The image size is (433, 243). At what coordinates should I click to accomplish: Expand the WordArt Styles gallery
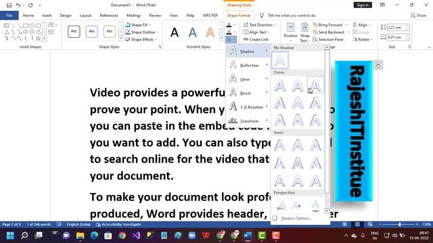(222, 39)
